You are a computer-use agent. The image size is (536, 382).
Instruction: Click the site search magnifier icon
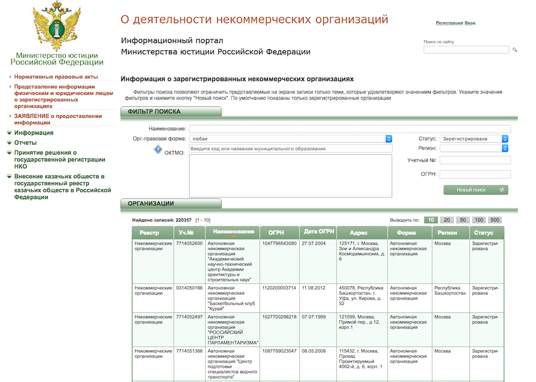point(515,50)
